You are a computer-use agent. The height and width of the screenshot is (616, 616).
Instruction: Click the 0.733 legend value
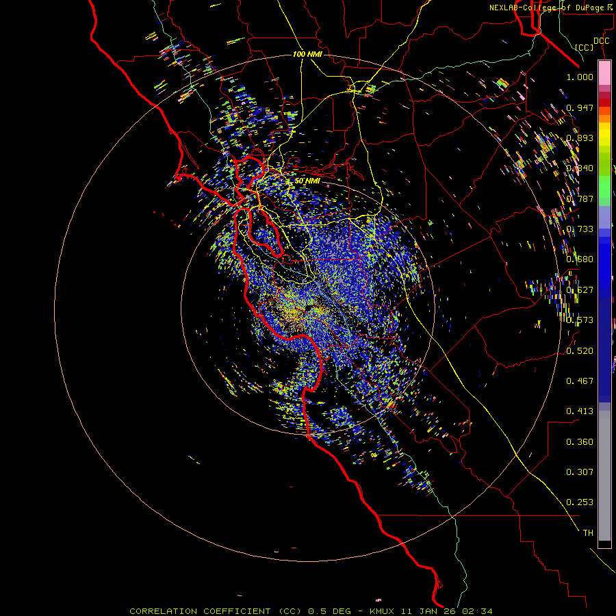point(580,229)
